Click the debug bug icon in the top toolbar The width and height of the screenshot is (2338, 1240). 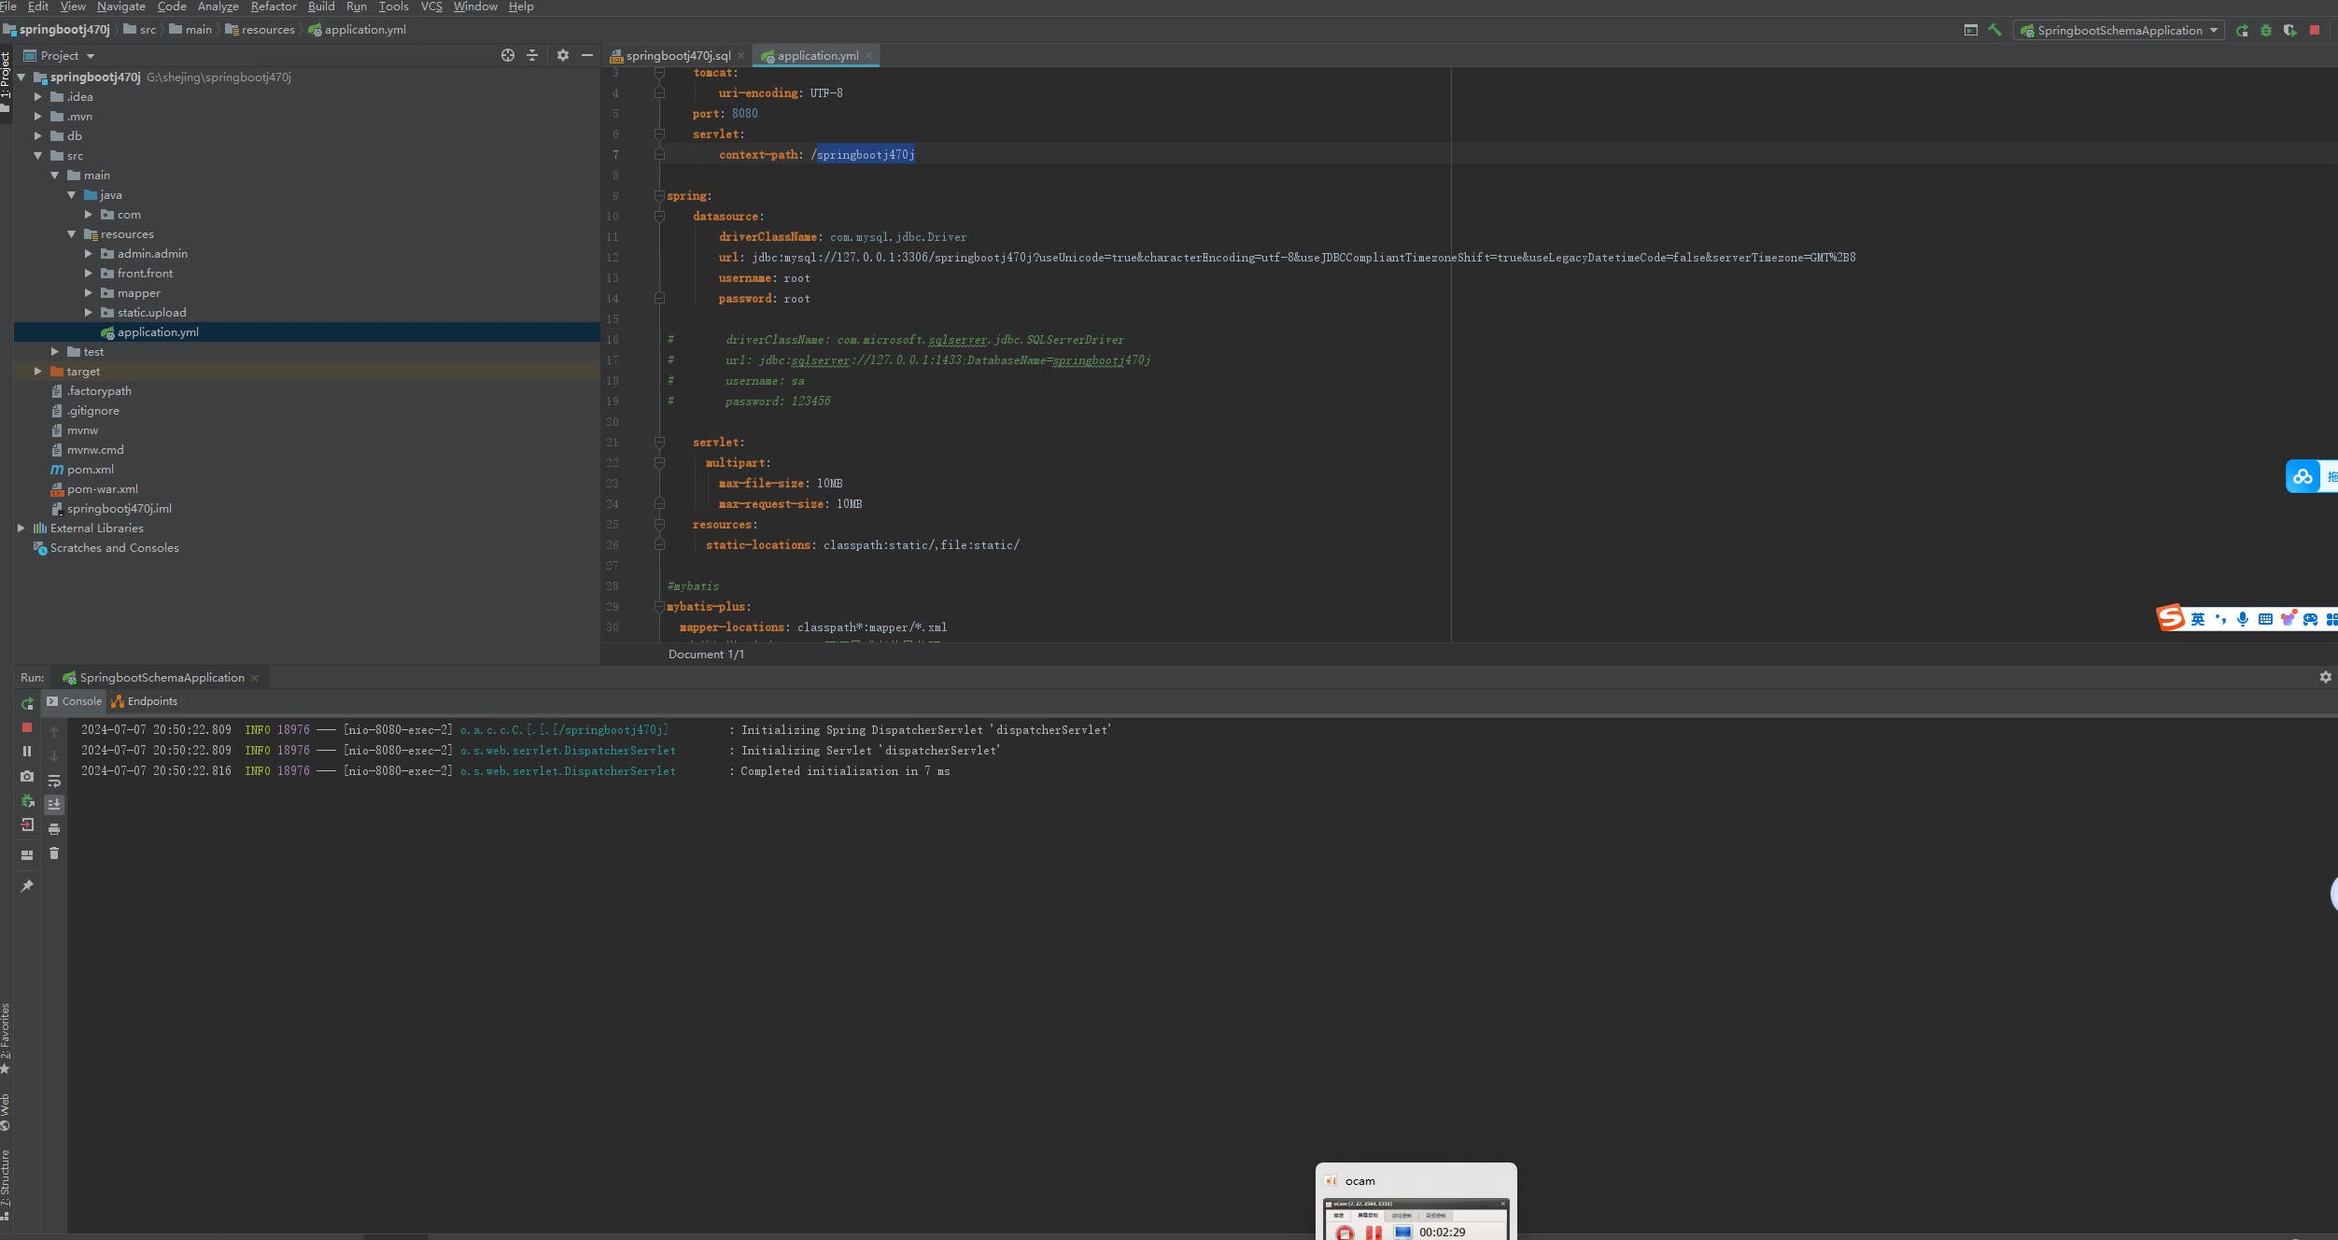pos(2265,30)
